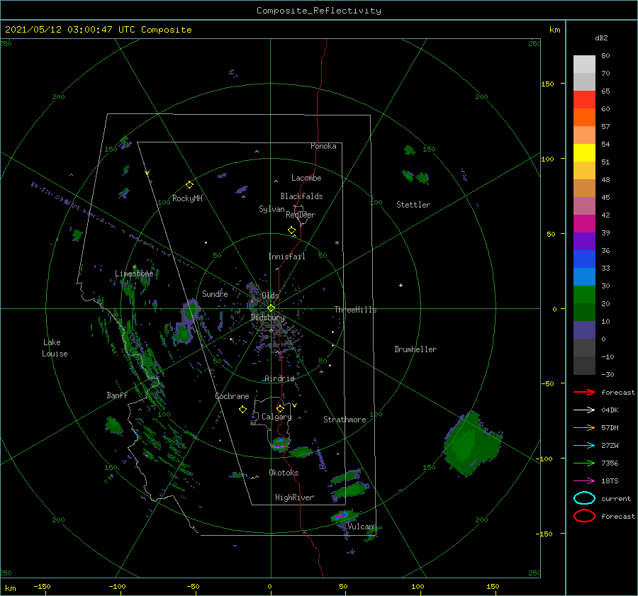
Task: Click the yellow diamond marker near Cochrane
Action: pyautogui.click(x=242, y=410)
